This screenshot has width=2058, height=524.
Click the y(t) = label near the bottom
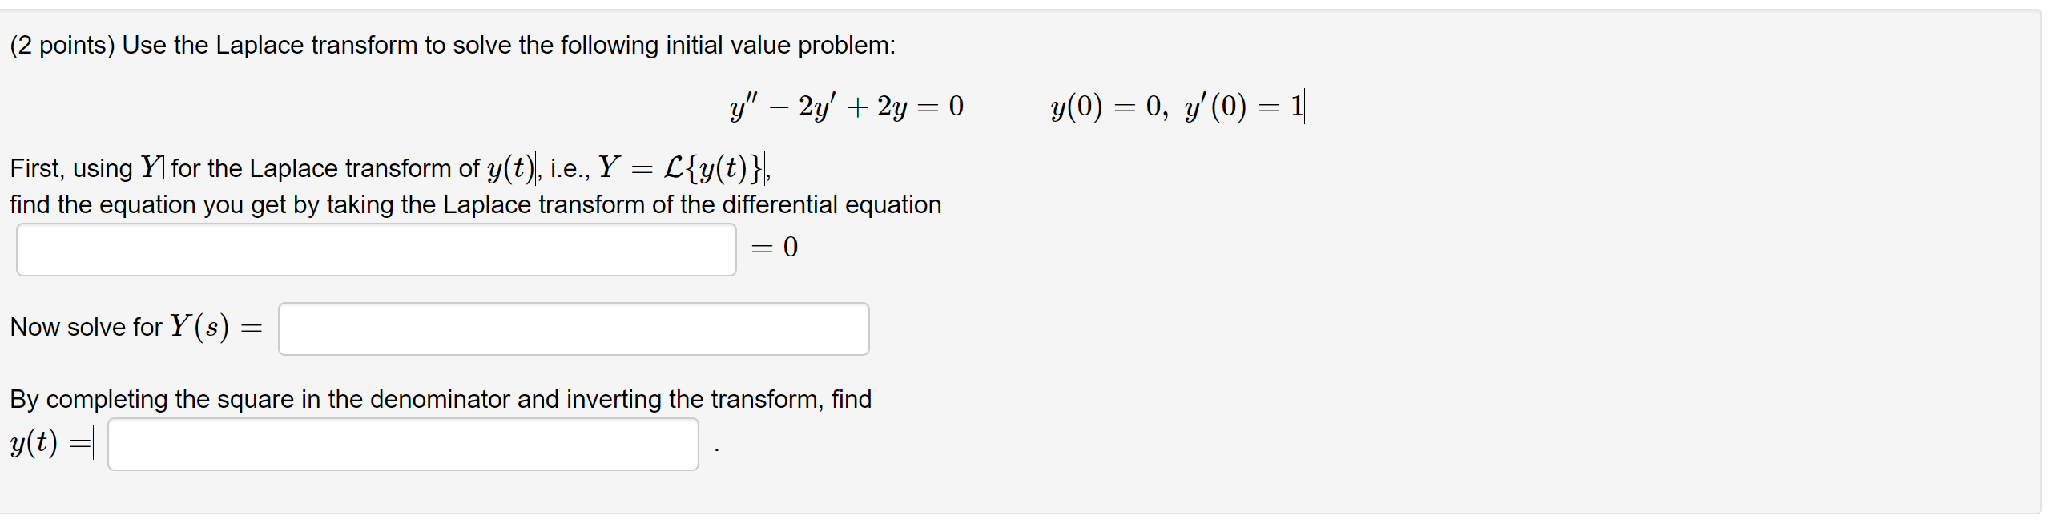(x=48, y=444)
